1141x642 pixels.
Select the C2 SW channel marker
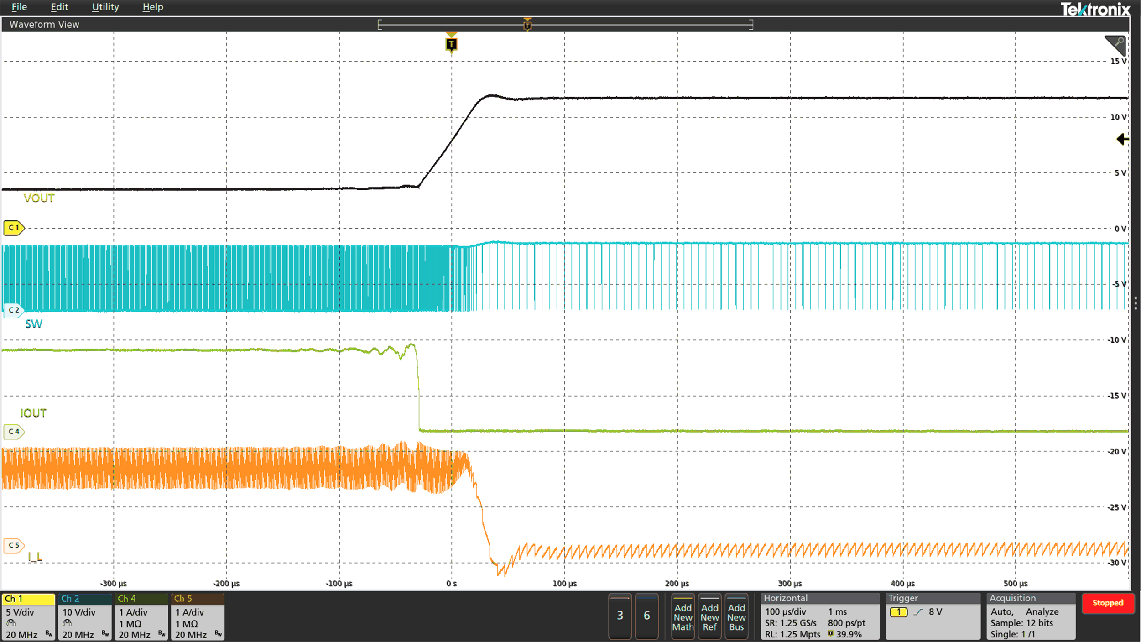click(x=14, y=310)
